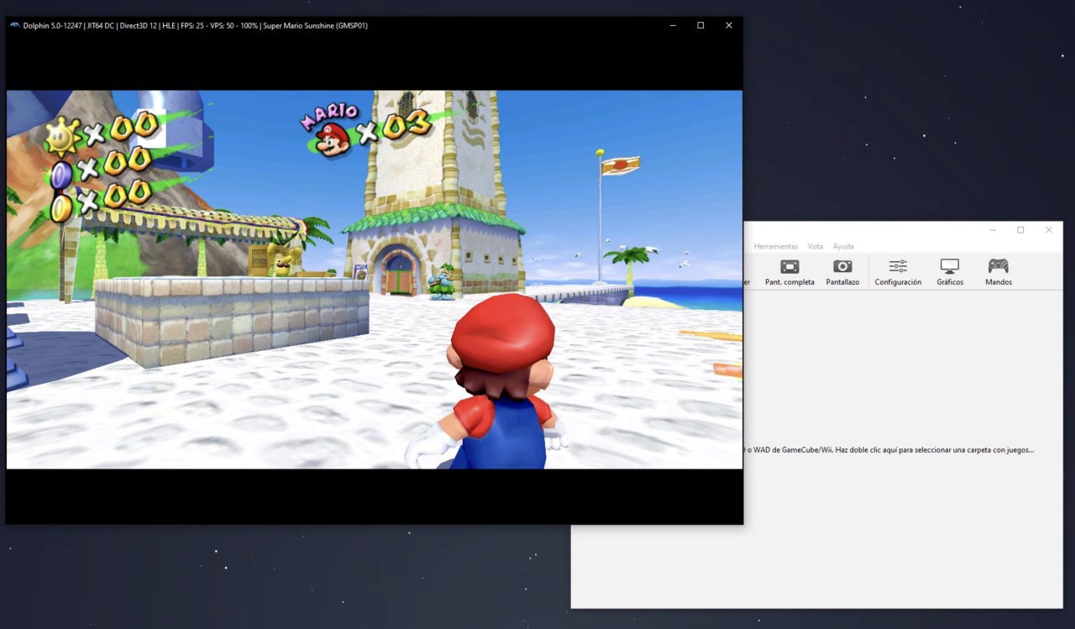This screenshot has width=1075, height=629.
Task: Click the Dolphin icon in game window title
Action: tap(14, 25)
